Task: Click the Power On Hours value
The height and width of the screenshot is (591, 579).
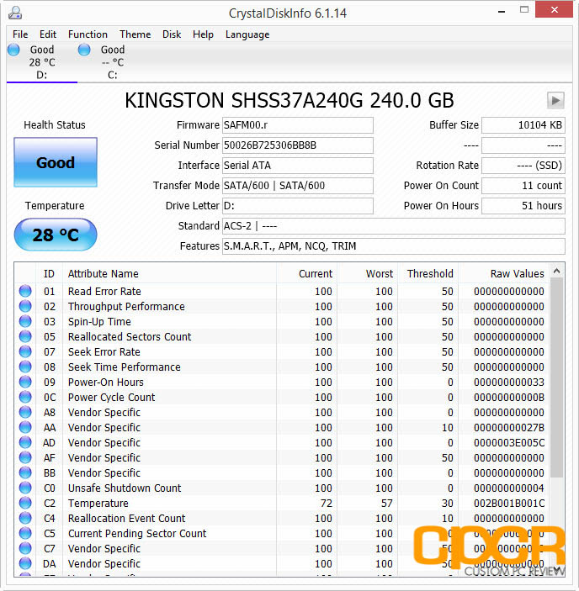Action: tap(523, 206)
